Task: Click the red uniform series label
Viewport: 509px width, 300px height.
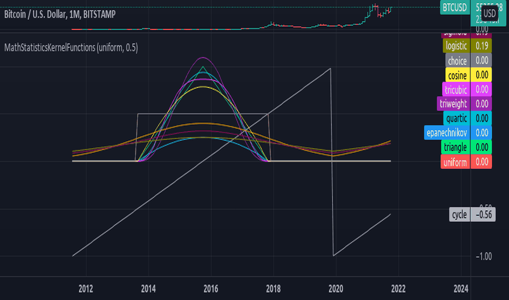Action: coord(455,161)
